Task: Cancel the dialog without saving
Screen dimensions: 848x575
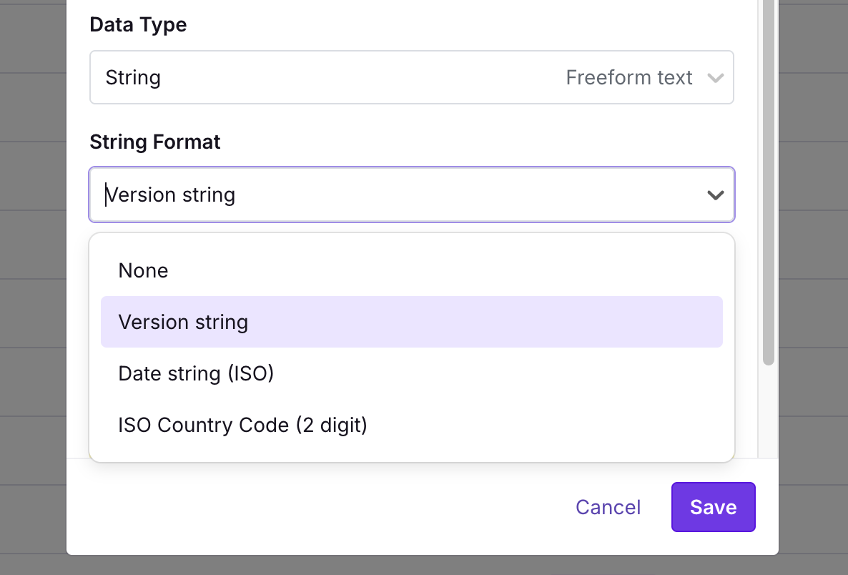Action: click(x=608, y=506)
